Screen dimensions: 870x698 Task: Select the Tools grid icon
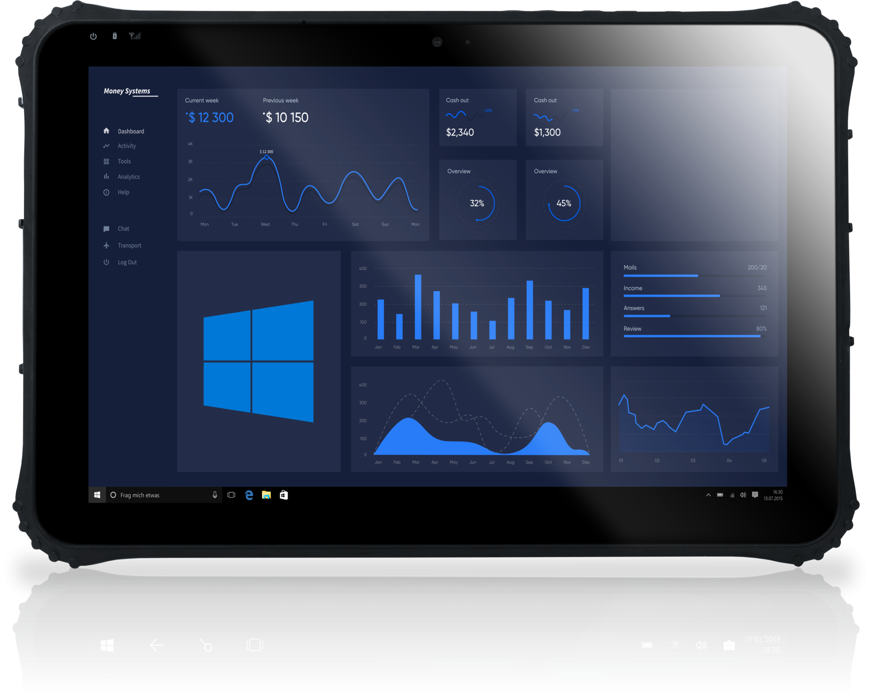(x=106, y=161)
